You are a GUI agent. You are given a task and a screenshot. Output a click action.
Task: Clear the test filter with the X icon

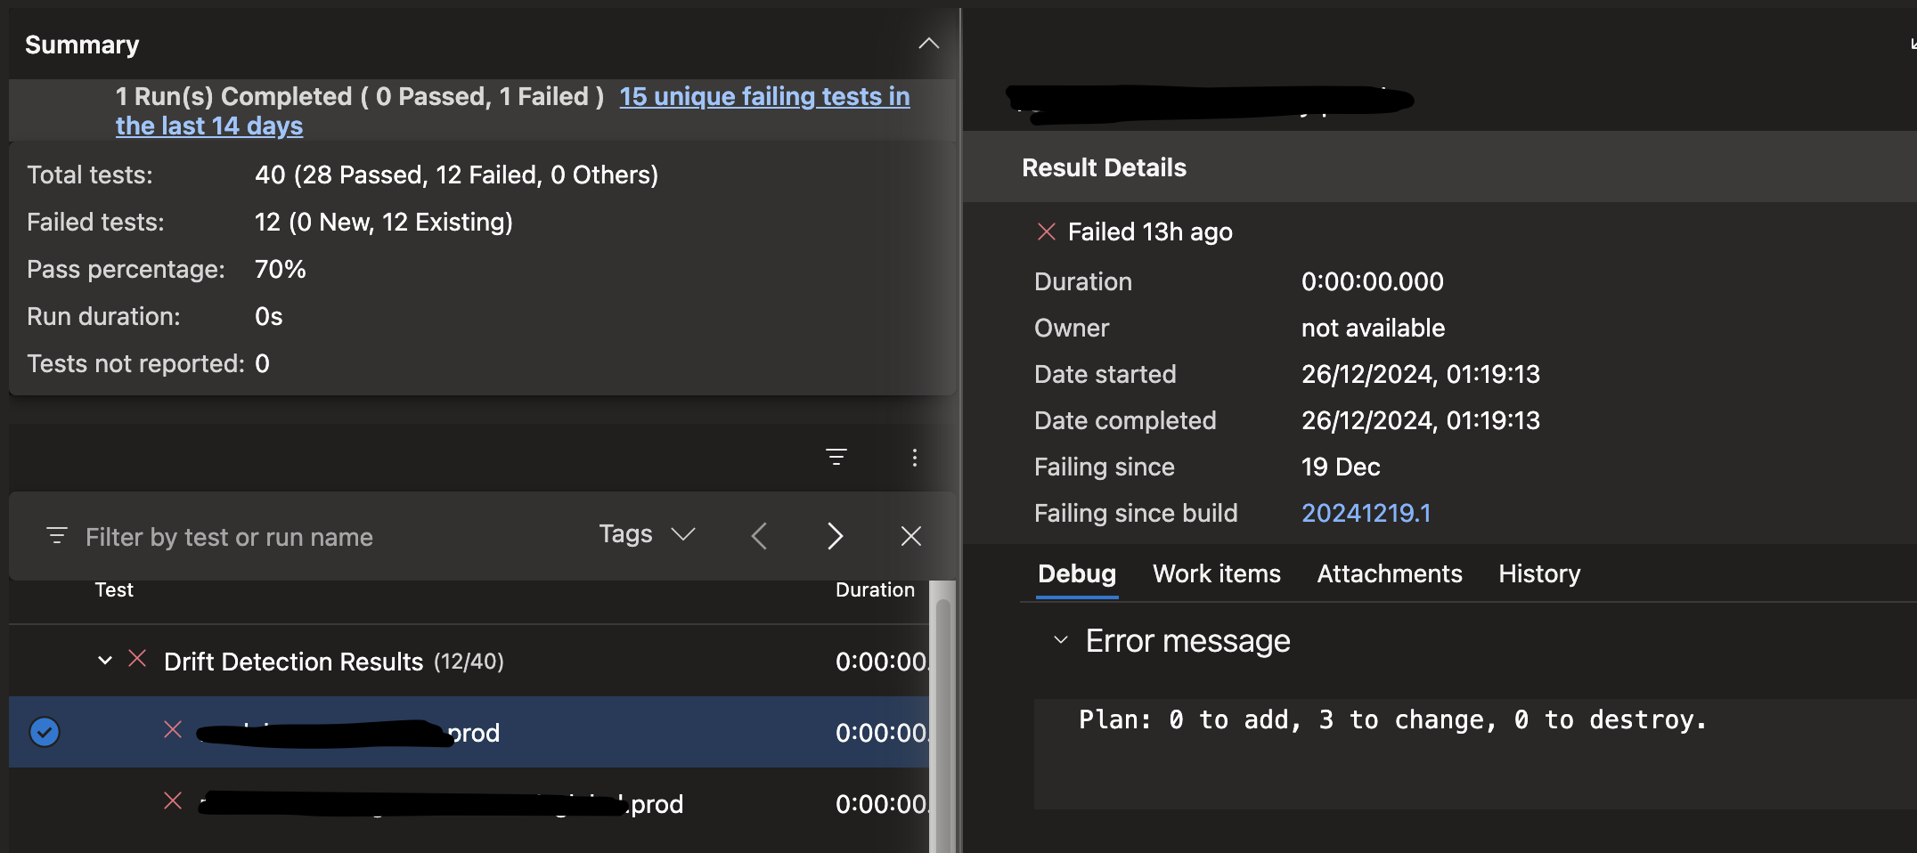click(910, 535)
